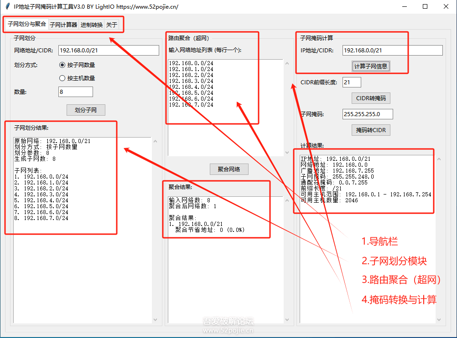Open the 进制转换 tab
This screenshot has width=457, height=338.
click(92, 25)
